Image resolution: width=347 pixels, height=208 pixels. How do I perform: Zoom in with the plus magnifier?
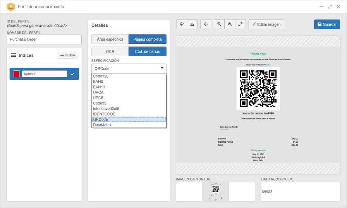coord(230,24)
